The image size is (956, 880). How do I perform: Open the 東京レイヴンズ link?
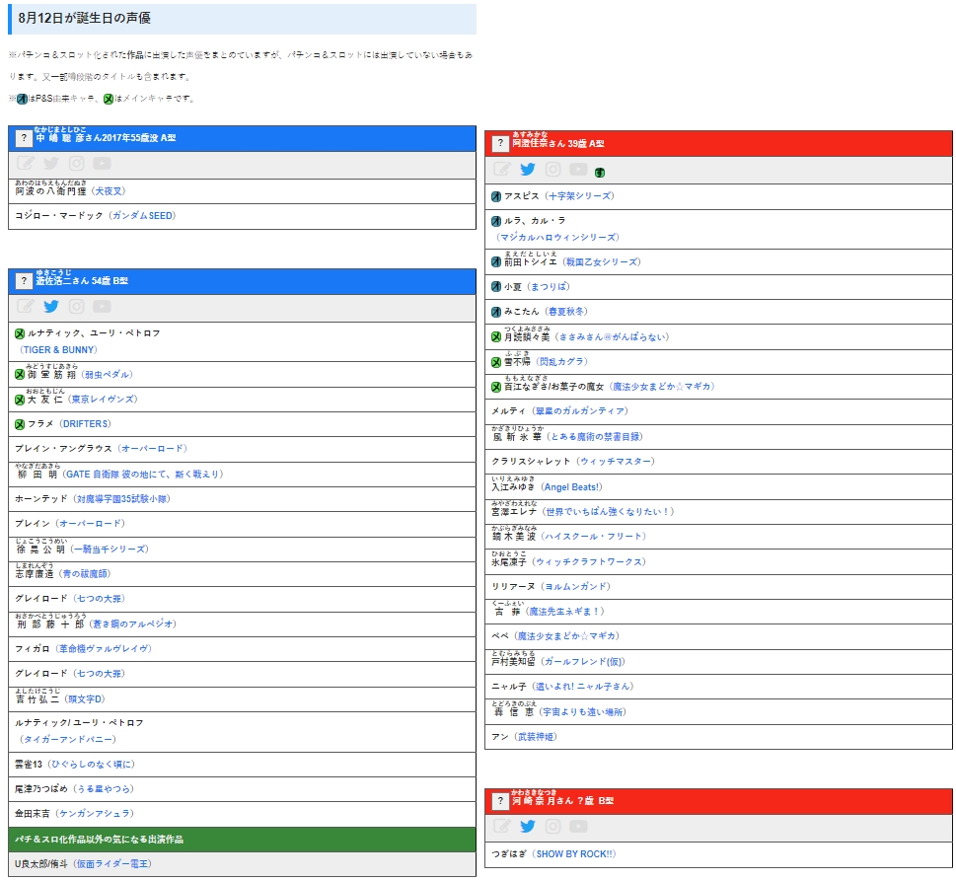click(x=103, y=400)
